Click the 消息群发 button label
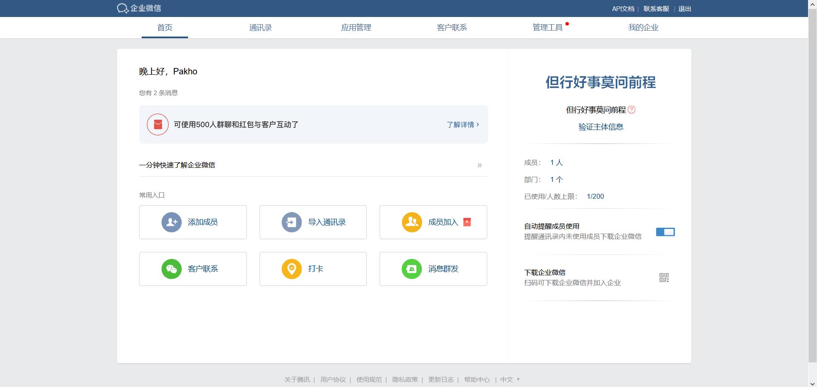This screenshot has width=817, height=387. tap(443, 269)
